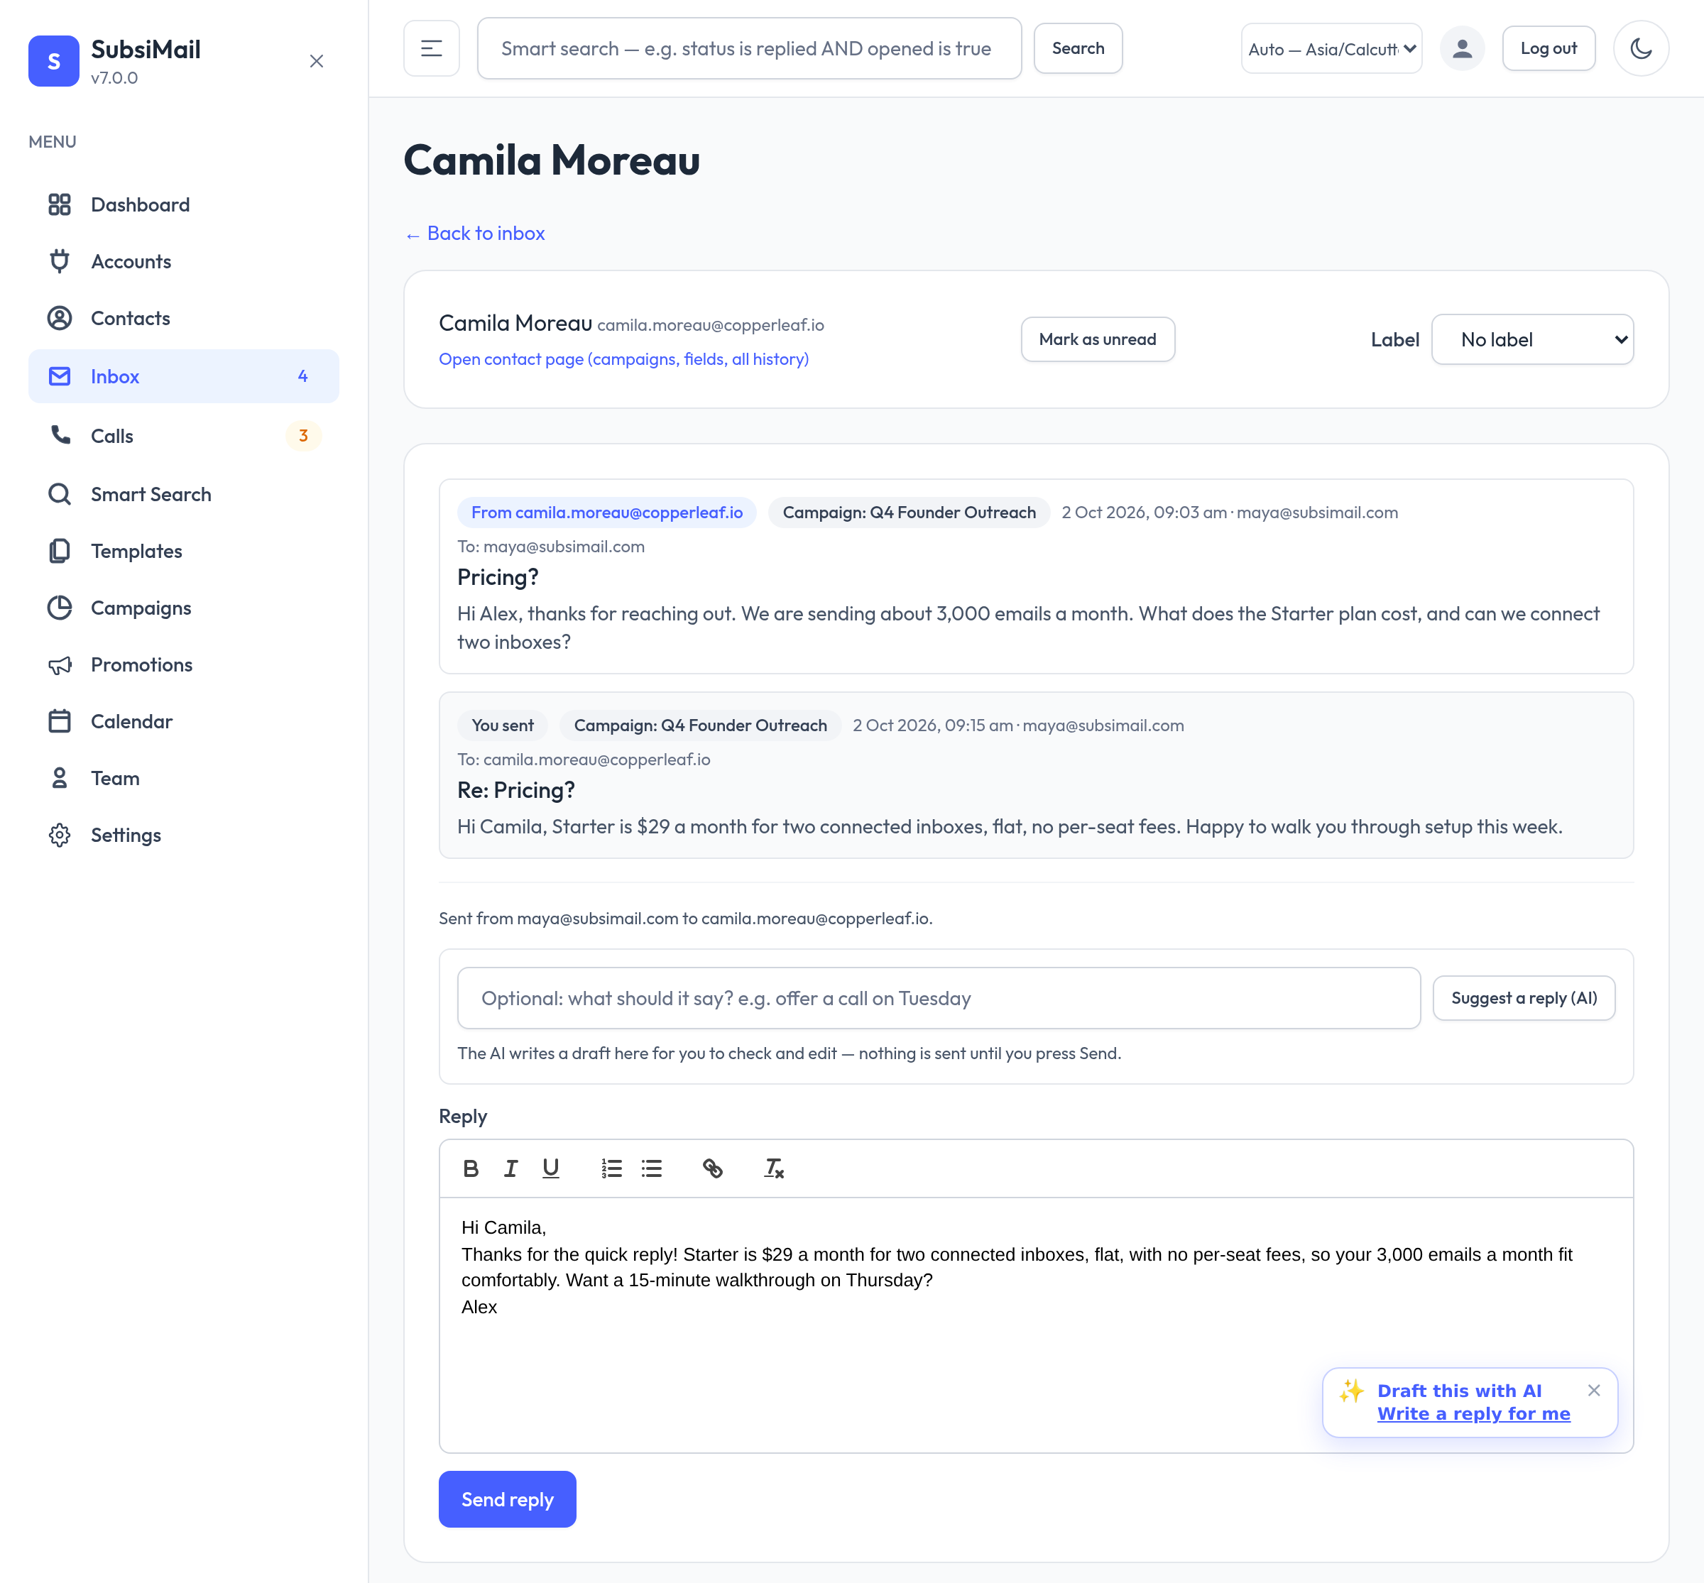Open Contacts from the sidebar menu
Image resolution: width=1704 pixels, height=1583 pixels.
click(x=183, y=319)
